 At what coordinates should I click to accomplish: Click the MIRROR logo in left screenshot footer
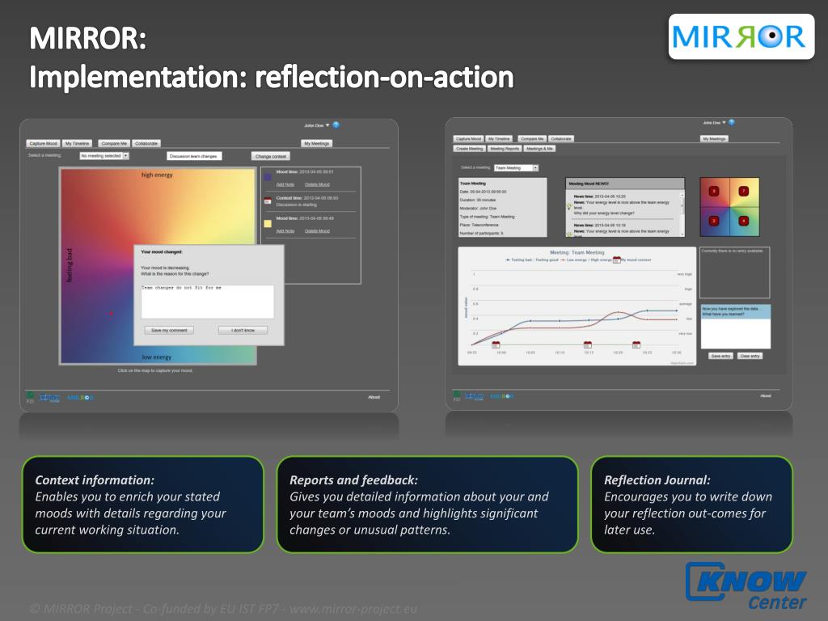(x=80, y=397)
